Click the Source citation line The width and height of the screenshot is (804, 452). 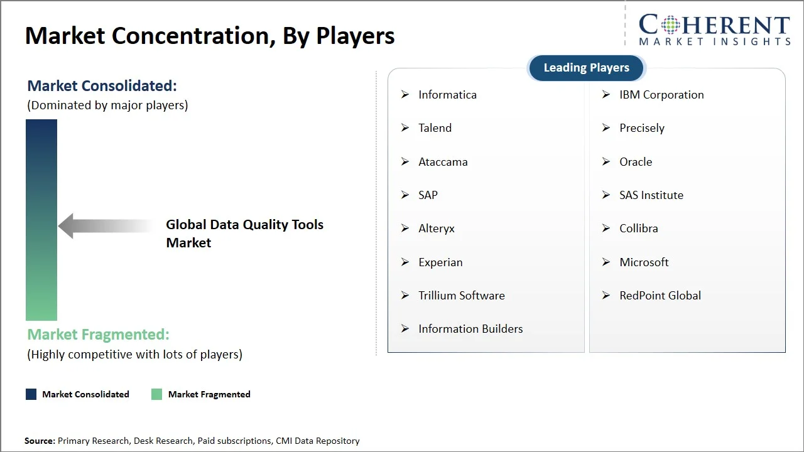192,441
